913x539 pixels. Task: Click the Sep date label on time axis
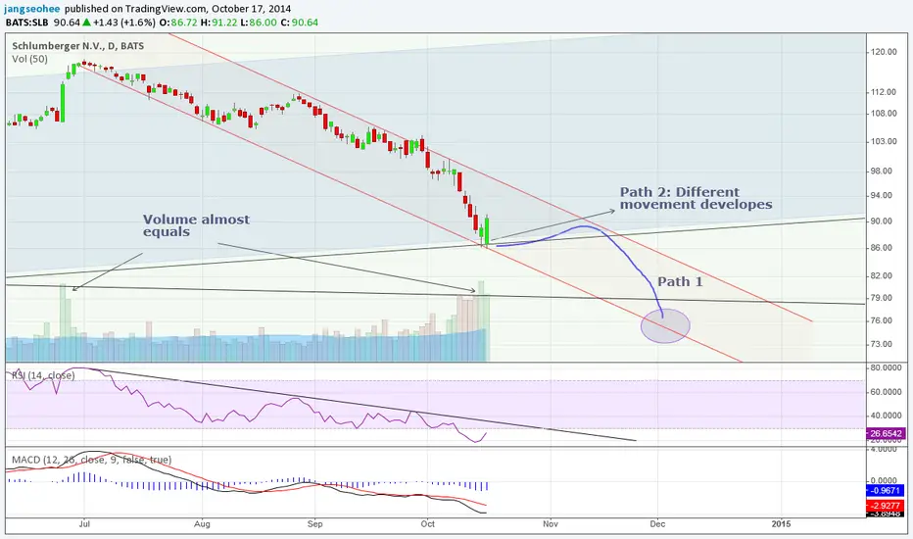tap(315, 524)
